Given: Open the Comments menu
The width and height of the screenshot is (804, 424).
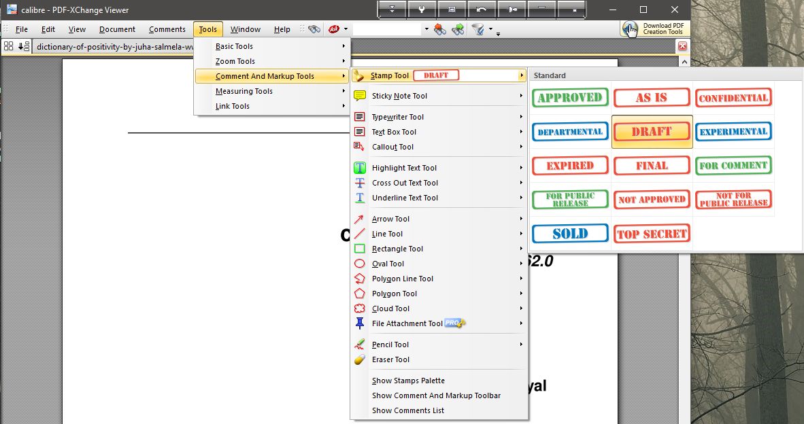Looking at the screenshot, I should pyautogui.click(x=167, y=29).
